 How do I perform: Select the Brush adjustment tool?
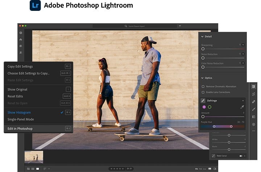pos(253,109)
